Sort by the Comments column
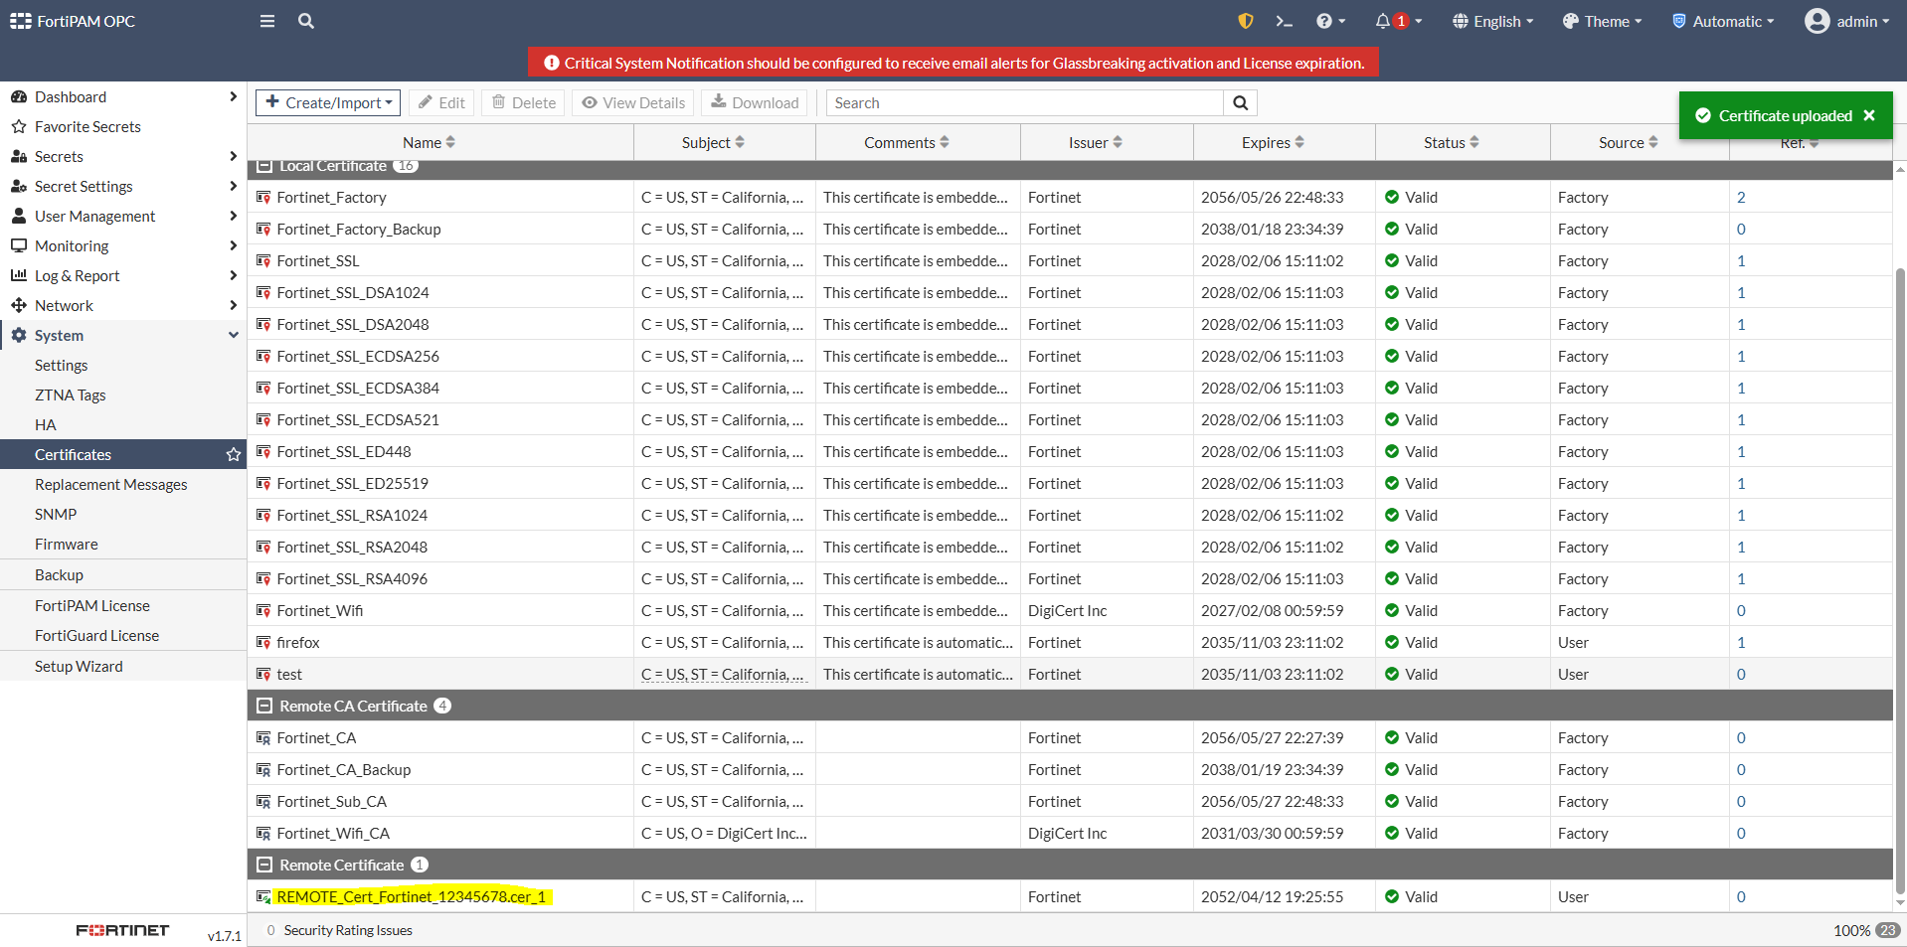 (x=907, y=142)
